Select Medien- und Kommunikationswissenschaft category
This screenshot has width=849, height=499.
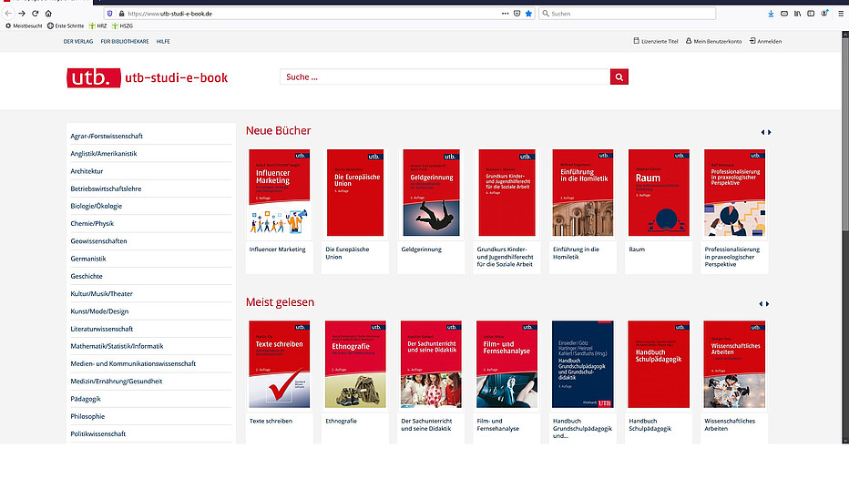tap(133, 363)
